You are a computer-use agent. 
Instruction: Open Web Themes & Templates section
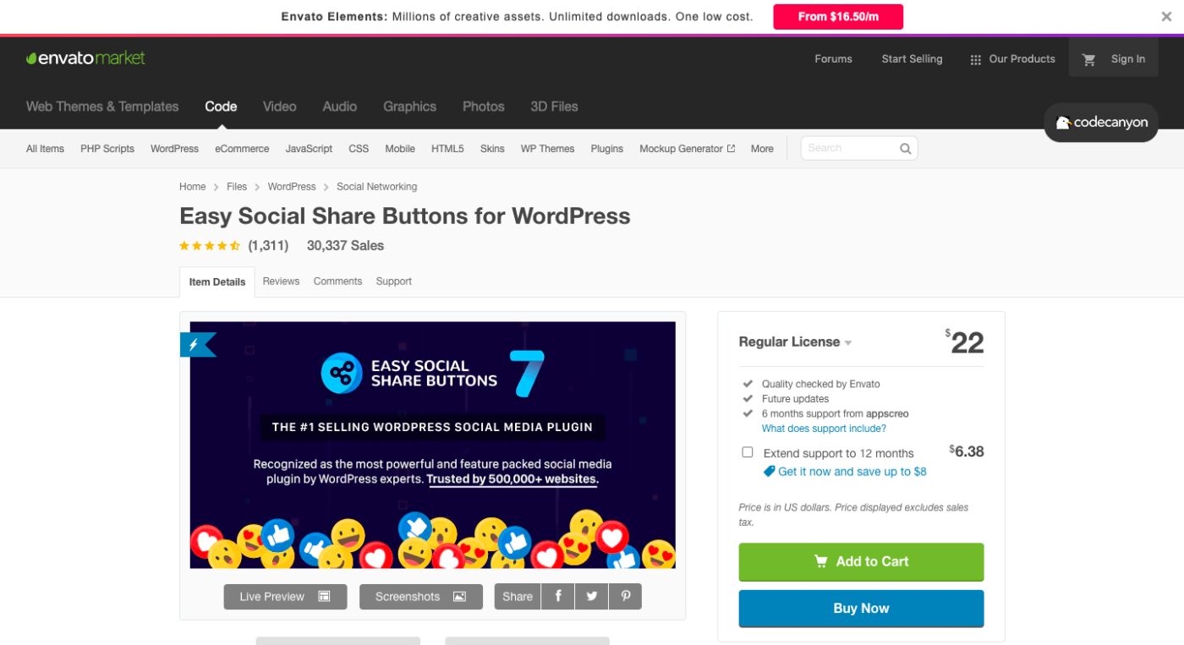pos(102,107)
